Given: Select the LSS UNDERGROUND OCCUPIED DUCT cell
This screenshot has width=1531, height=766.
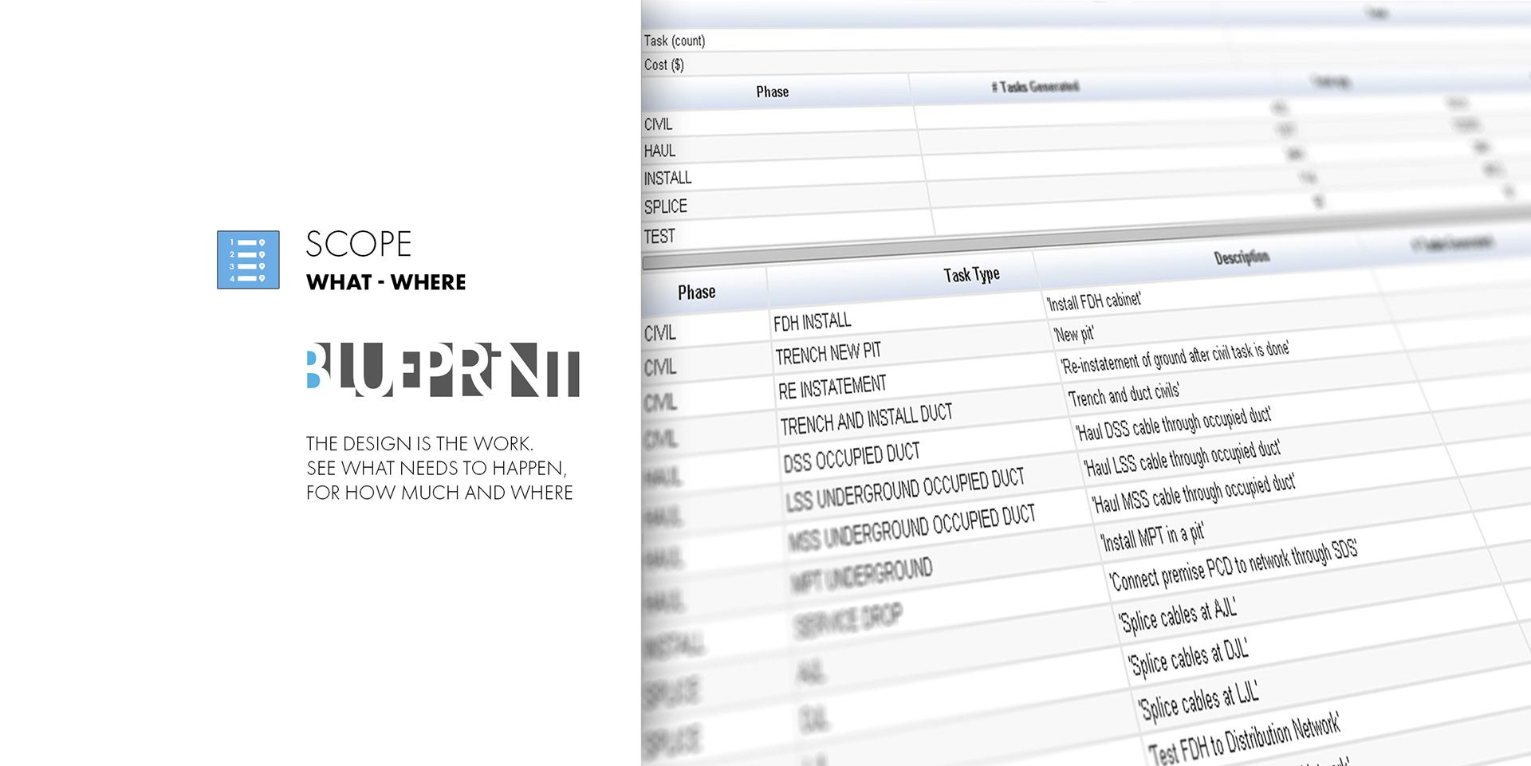Looking at the screenshot, I should [904, 489].
